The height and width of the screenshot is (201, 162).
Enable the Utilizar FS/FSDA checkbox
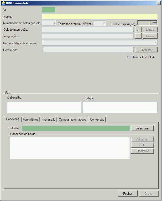[x=128, y=57]
